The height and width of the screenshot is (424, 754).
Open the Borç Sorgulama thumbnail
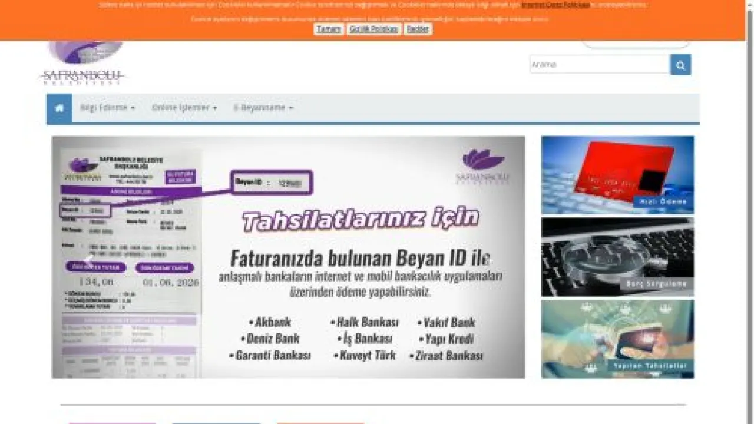(617, 257)
